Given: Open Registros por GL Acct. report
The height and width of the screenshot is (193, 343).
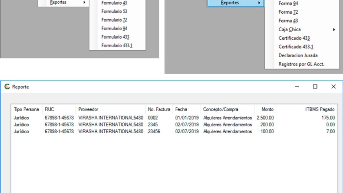Looking at the screenshot, I should [x=301, y=64].
